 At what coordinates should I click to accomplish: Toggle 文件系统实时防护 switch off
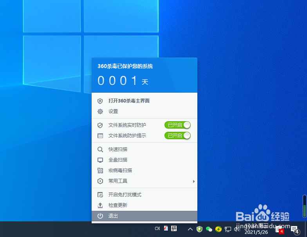[177, 125]
